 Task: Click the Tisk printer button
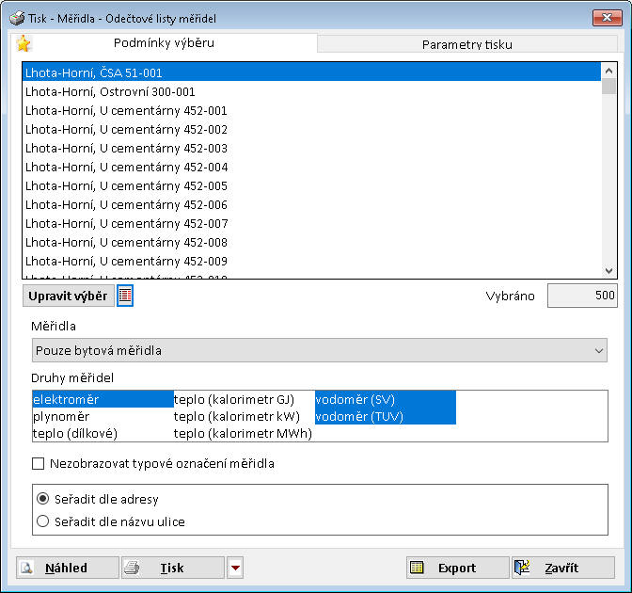[172, 568]
